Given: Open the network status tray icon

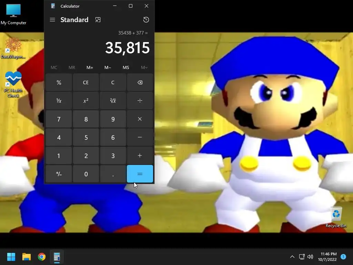Looking at the screenshot, I should [x=302, y=257].
